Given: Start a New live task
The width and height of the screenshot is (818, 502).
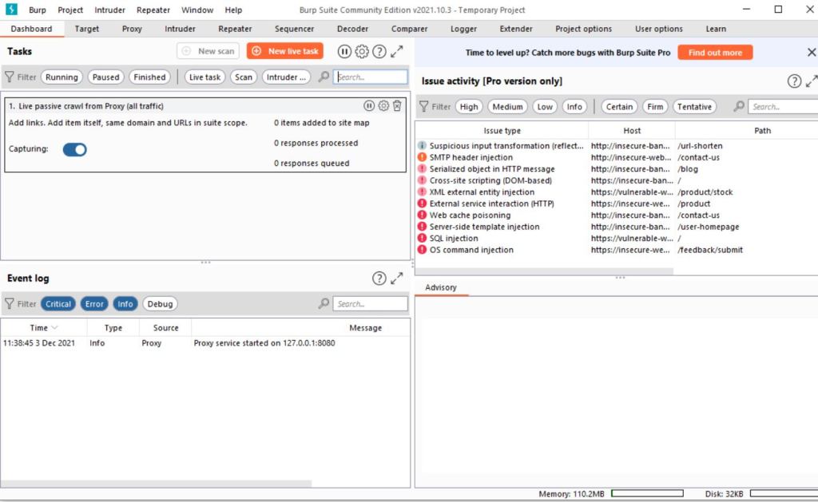Looking at the screenshot, I should (285, 51).
